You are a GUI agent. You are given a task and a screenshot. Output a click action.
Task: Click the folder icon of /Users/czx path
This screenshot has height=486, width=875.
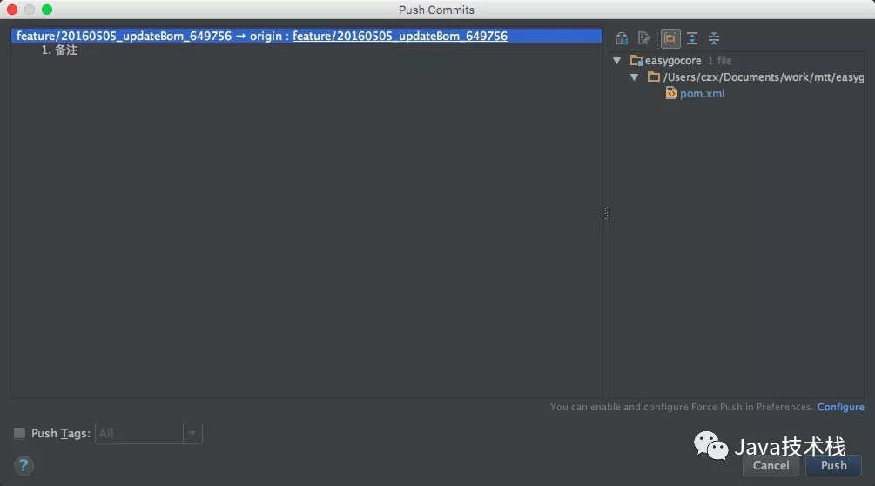[x=654, y=77]
